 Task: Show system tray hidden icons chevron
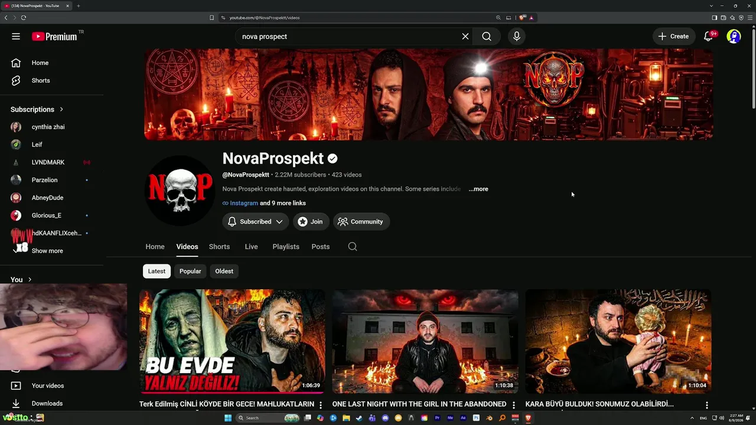tap(692, 418)
